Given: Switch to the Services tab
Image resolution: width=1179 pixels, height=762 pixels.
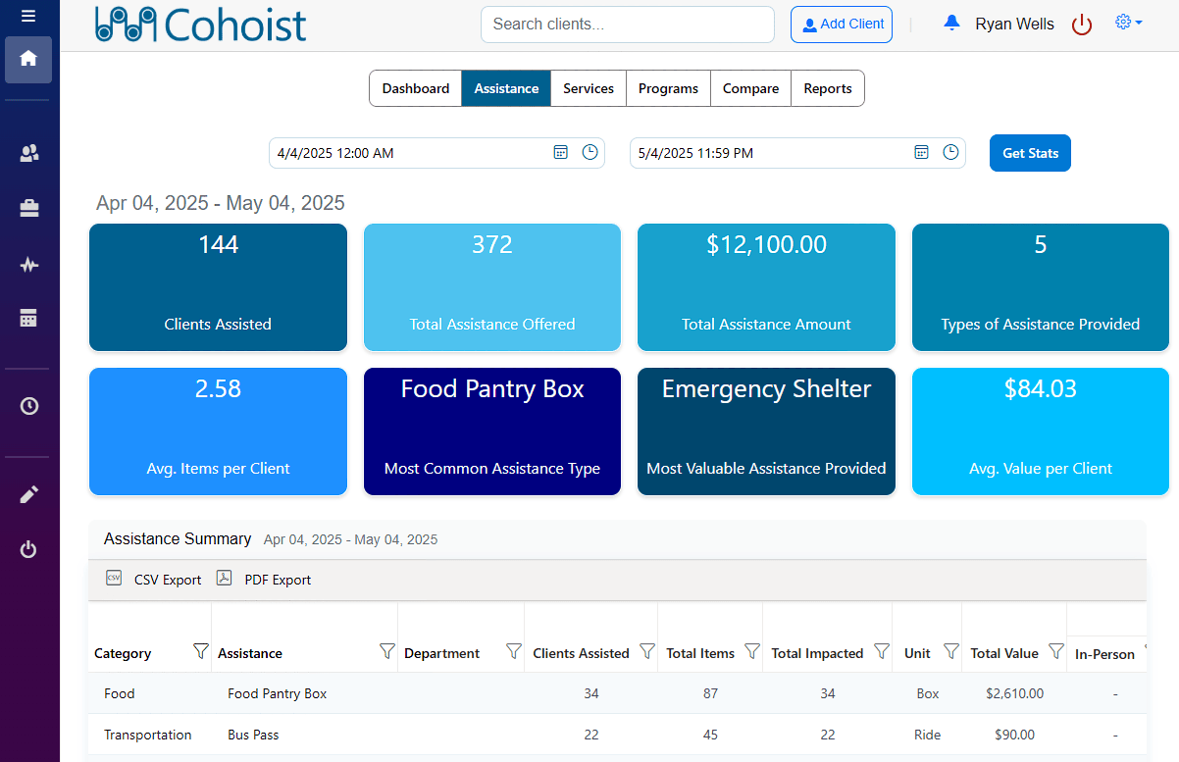Looking at the screenshot, I should (588, 88).
